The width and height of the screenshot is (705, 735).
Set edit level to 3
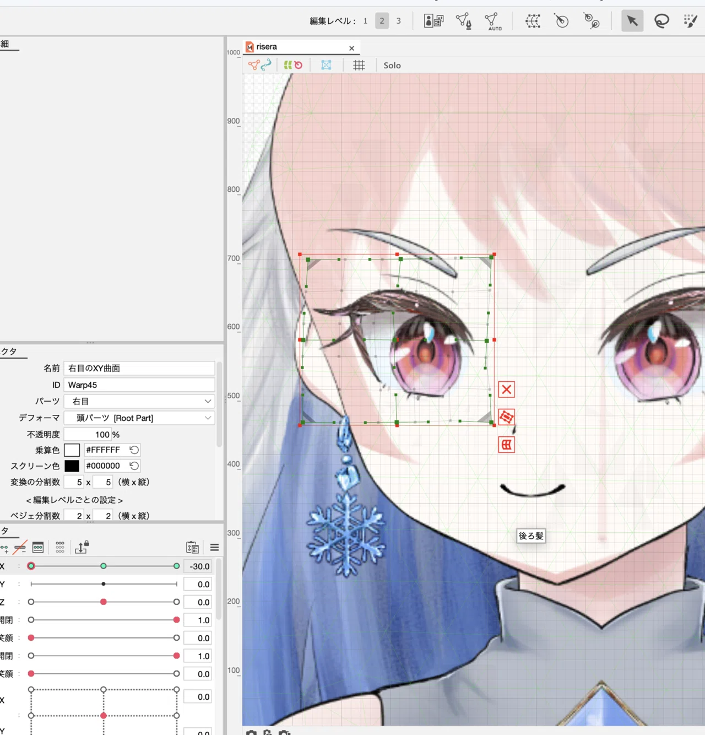click(399, 21)
